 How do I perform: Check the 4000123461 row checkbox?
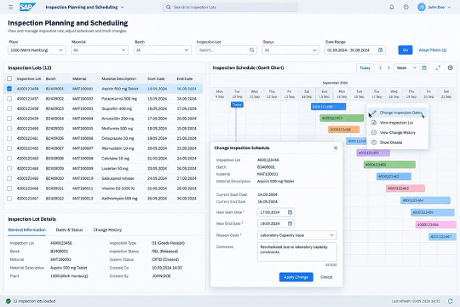tap(9, 138)
